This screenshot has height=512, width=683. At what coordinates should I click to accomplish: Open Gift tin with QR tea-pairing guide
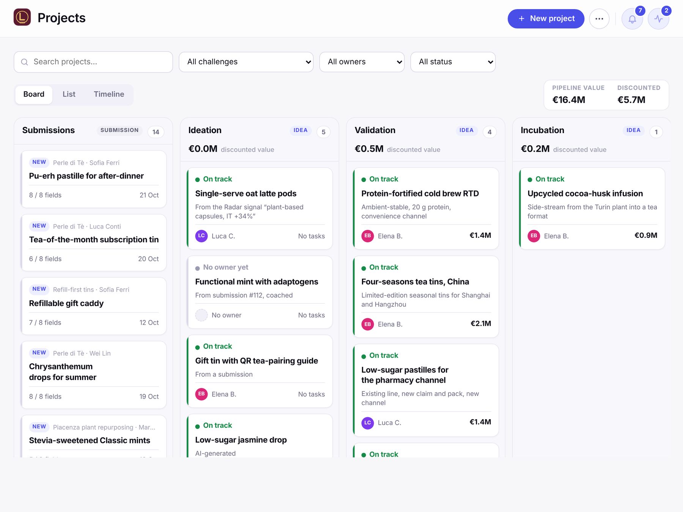point(260,371)
